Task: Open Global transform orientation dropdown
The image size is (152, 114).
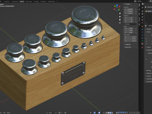Action: pyautogui.click(x=50, y=113)
